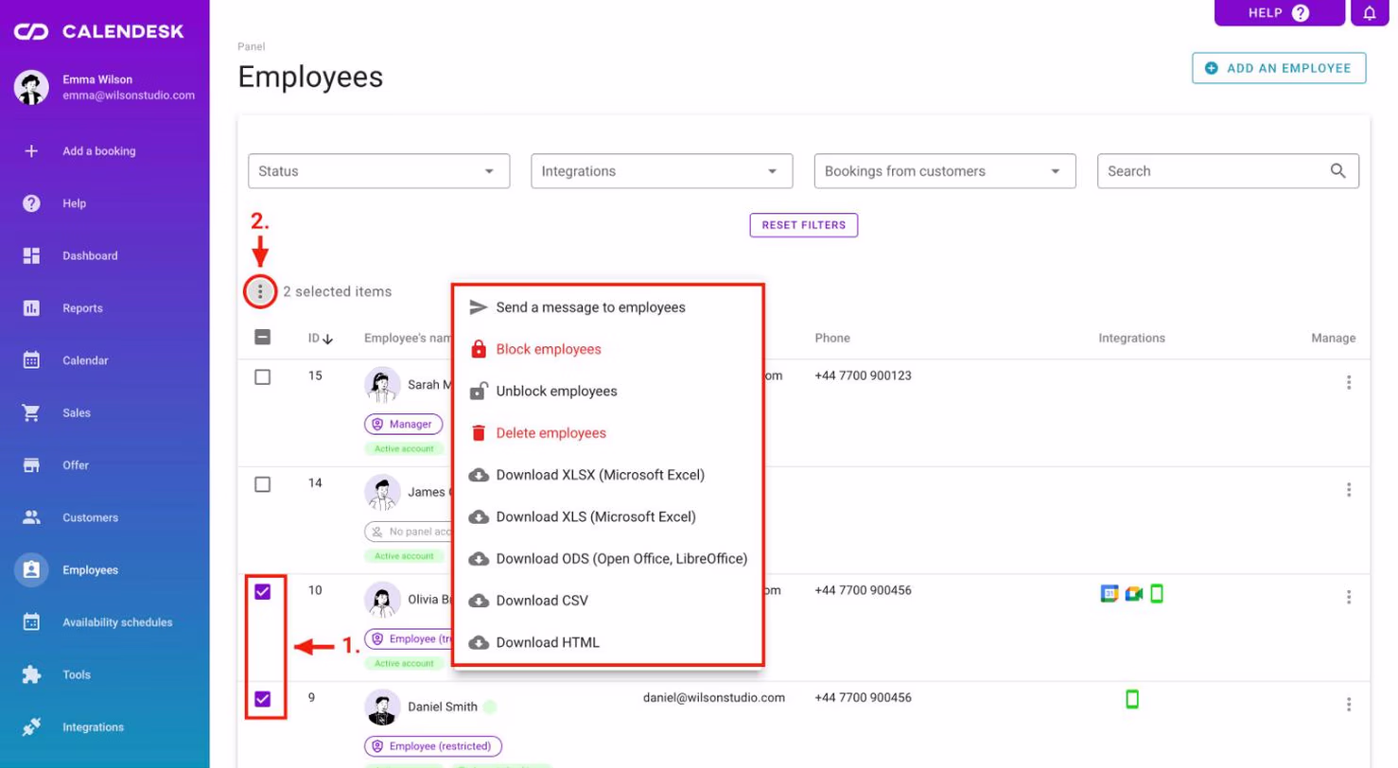Expand the Integrations filter dropdown
The image size is (1398, 768).
coord(662,171)
